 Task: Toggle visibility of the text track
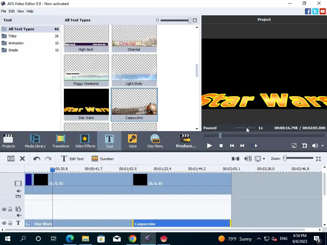4,223
